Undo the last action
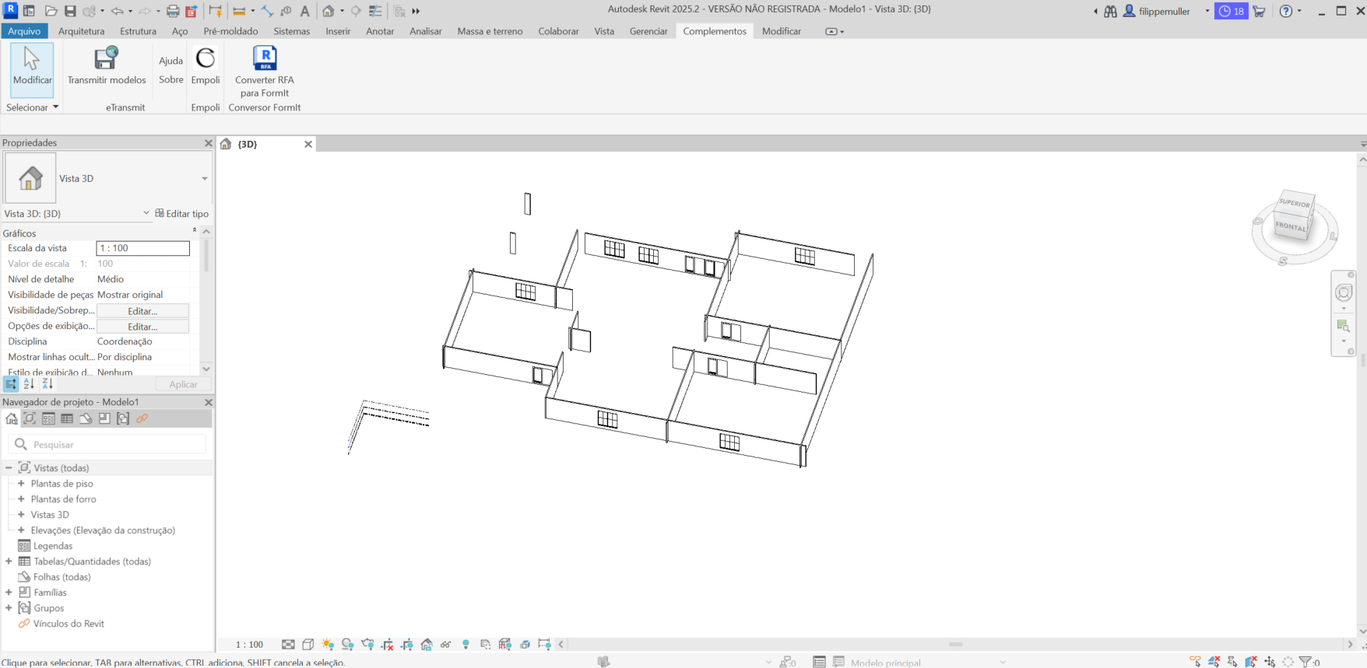This screenshot has width=1367, height=668. 117,11
